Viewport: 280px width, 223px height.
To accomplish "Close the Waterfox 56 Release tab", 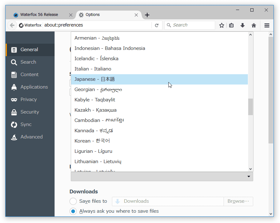I will [x=71, y=15].
